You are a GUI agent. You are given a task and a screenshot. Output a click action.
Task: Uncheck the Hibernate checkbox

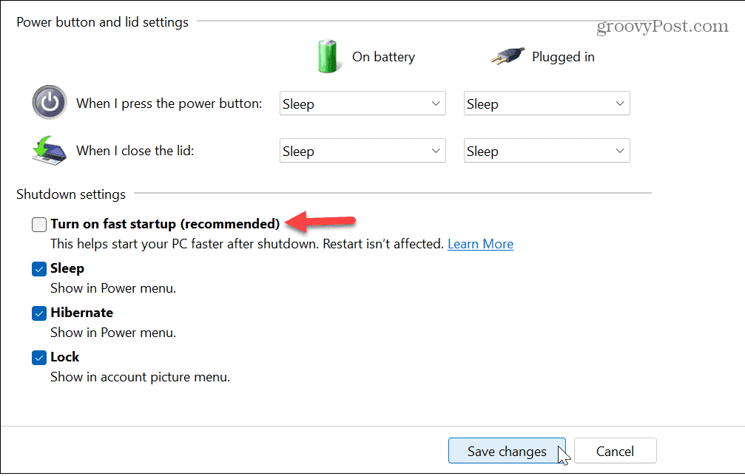coord(39,313)
